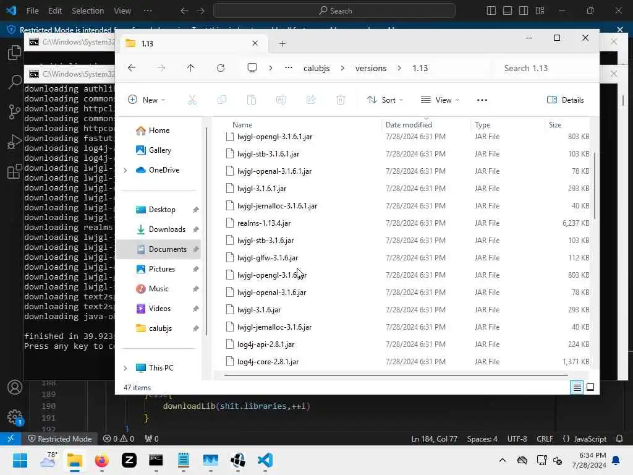Screen dimensions: 633x475
Task: Click the Copy icon in Explorer toolbar
Action: point(222,100)
